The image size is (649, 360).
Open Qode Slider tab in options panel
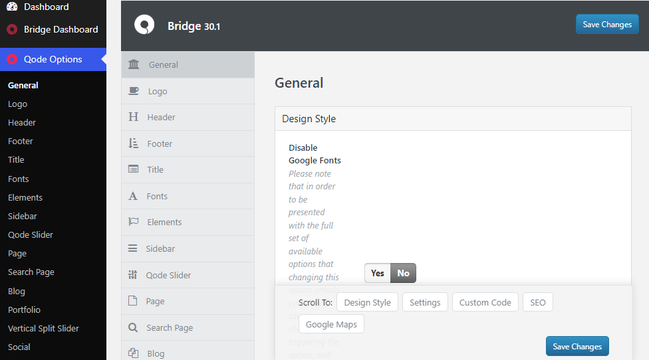point(188,275)
